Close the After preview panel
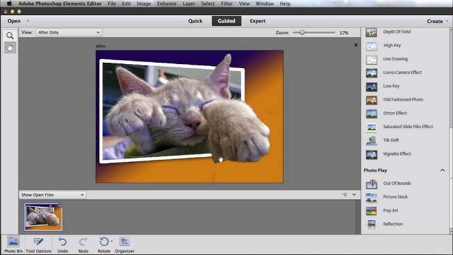The image size is (453, 255). 356,45
